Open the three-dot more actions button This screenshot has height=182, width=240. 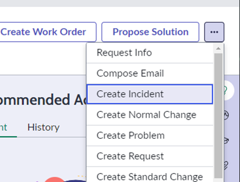coord(214,32)
